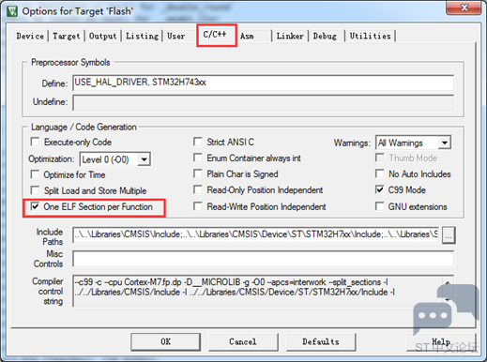Switch to the Target tab
This screenshot has height=362, width=487.
[x=67, y=36]
